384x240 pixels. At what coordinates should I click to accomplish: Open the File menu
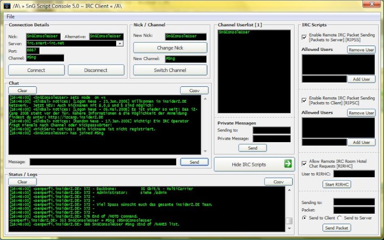tap(11, 17)
